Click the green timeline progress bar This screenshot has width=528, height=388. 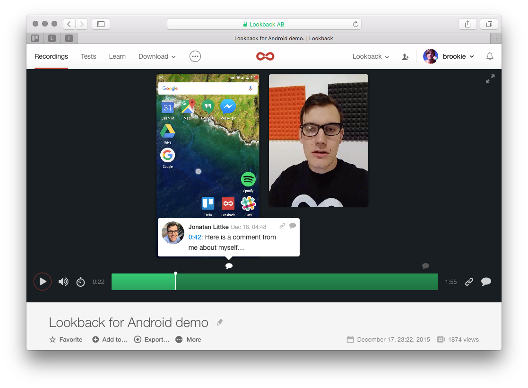pos(274,282)
